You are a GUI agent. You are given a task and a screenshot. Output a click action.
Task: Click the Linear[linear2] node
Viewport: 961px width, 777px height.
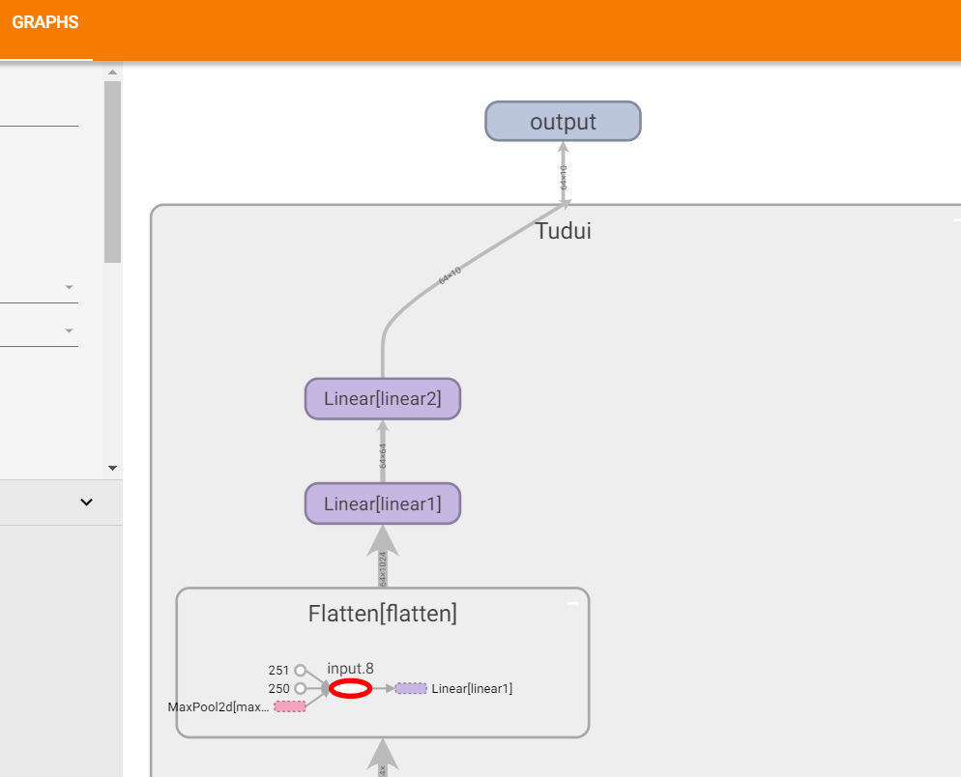382,399
